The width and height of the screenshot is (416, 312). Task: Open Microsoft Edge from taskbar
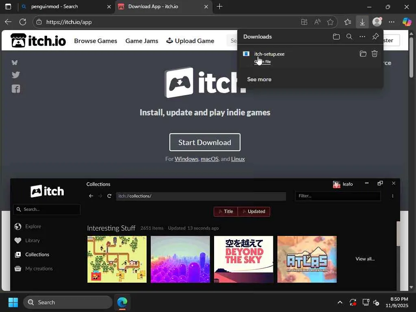tap(122, 302)
